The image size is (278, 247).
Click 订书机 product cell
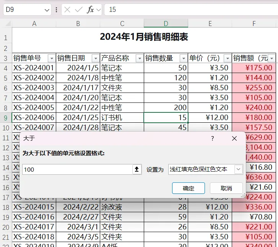pos(122,117)
